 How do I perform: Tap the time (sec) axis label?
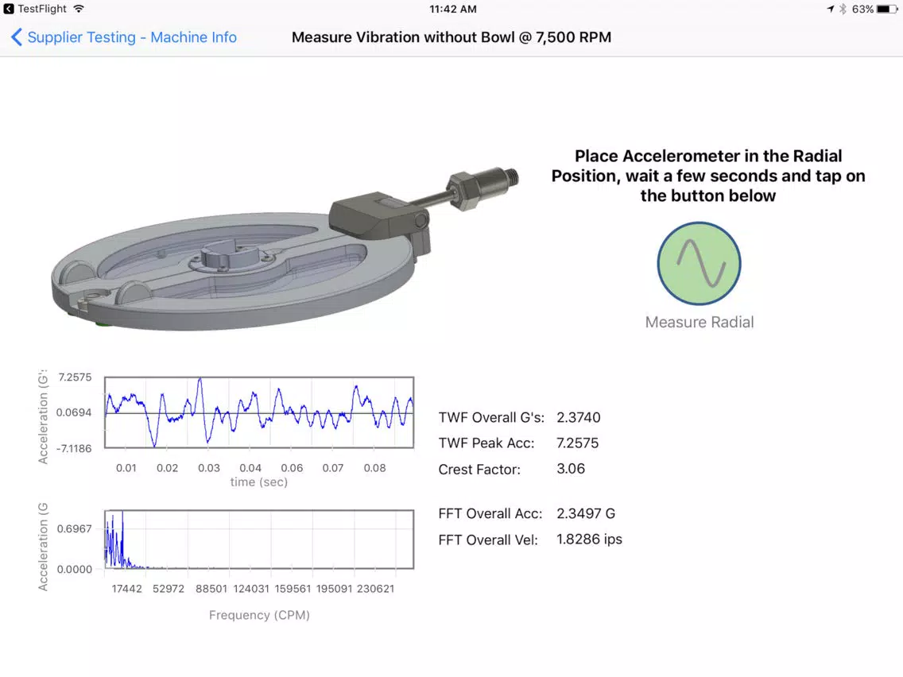tap(258, 482)
